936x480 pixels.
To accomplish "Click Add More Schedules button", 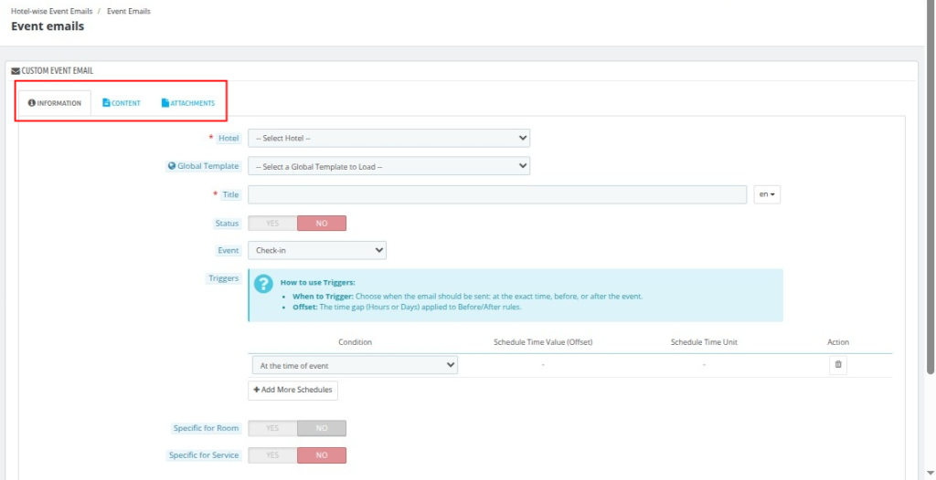I will click(x=292, y=390).
